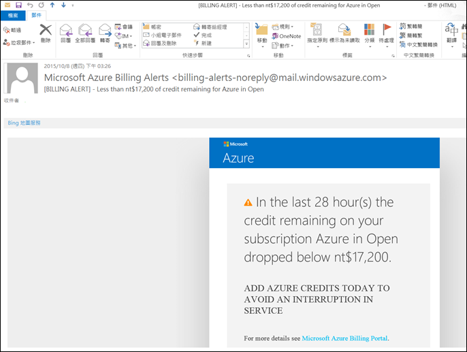The width and height of the screenshot is (467, 352).
Task: Click the save icon in quick access toolbar
Action: 18,5
